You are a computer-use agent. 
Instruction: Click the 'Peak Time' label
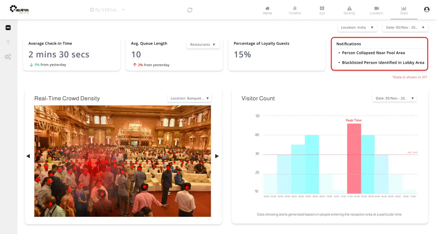pos(353,120)
